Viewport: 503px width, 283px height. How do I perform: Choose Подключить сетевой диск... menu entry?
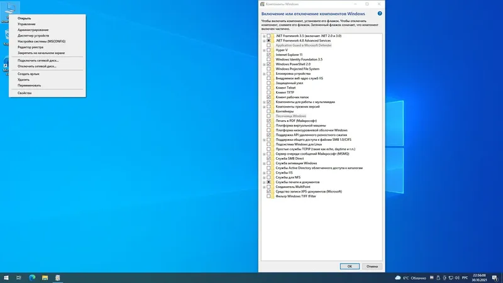coord(47,60)
